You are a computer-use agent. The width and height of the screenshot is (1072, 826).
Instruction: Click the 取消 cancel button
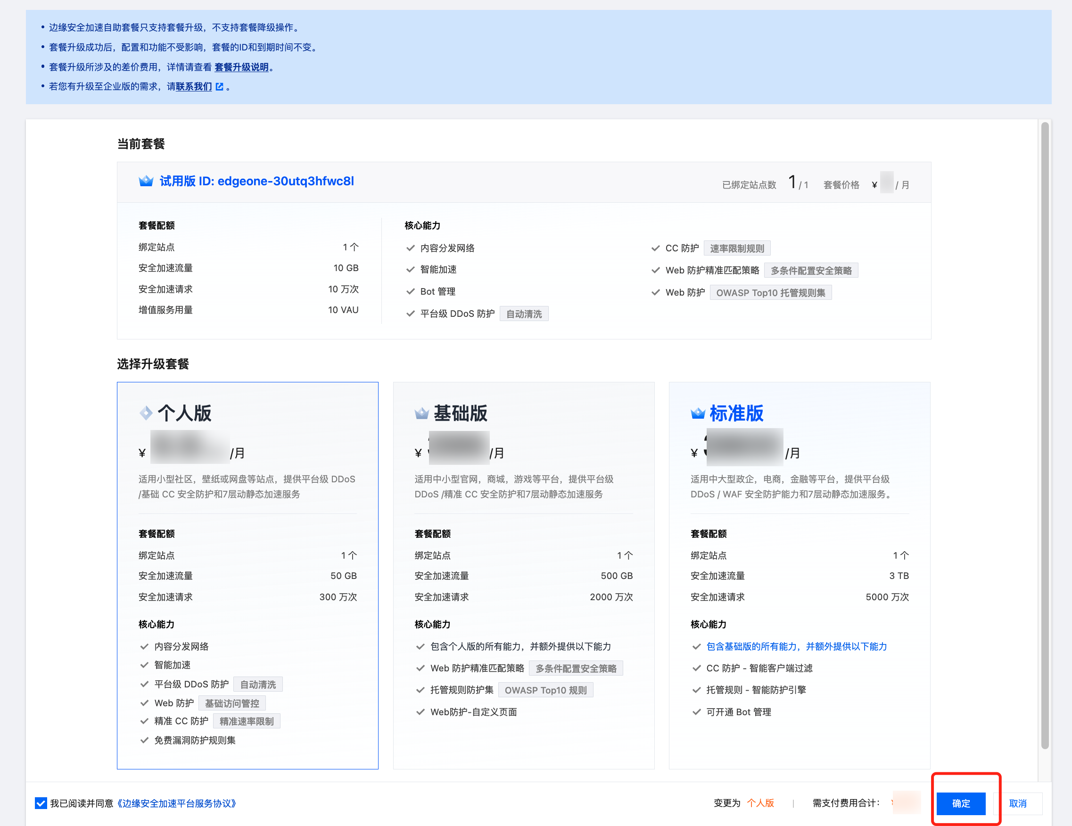coord(1017,803)
